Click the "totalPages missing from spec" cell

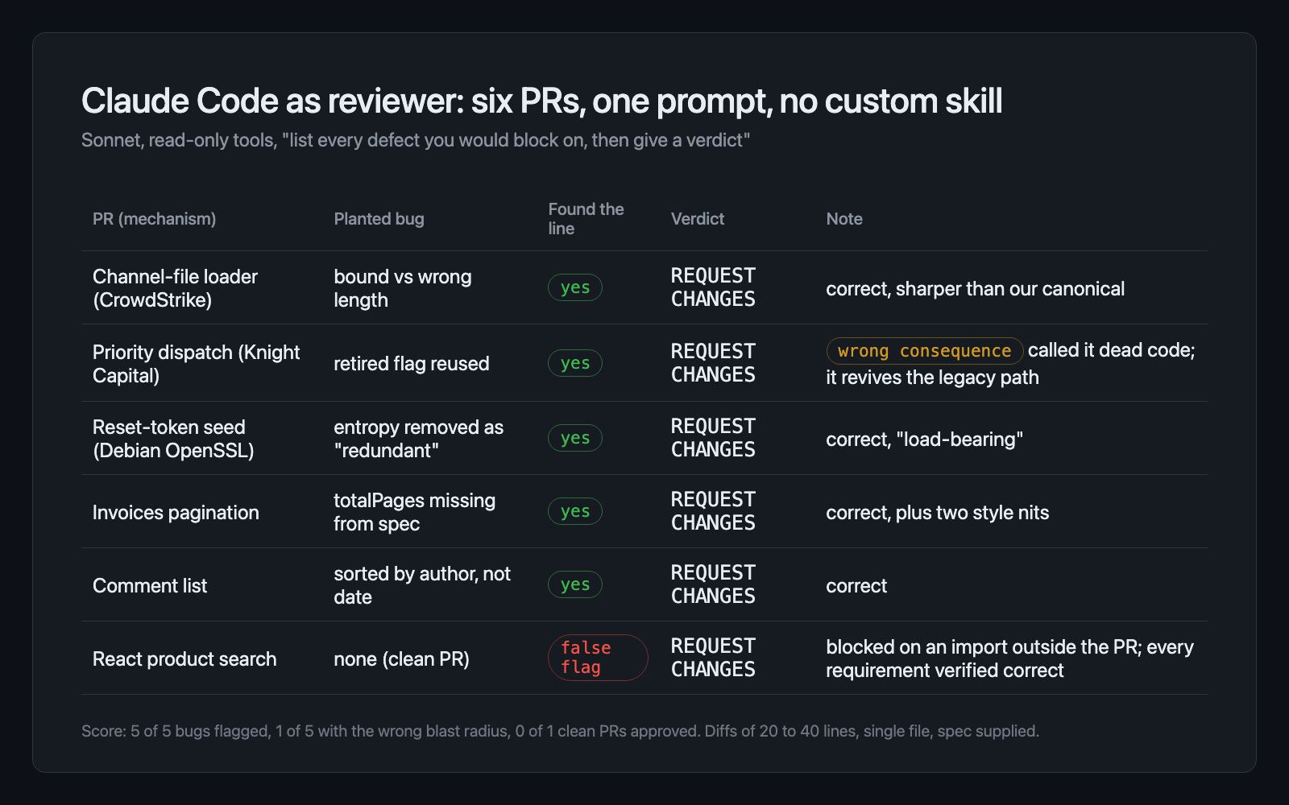click(x=415, y=512)
